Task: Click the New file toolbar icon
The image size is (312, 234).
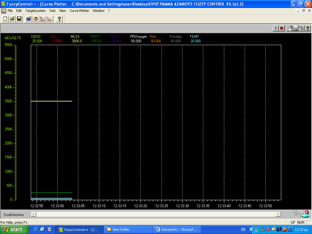Action: [5, 19]
